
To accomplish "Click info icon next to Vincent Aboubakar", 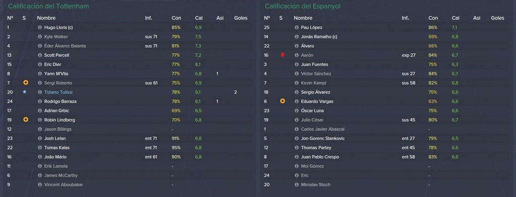I will tap(40, 184).
